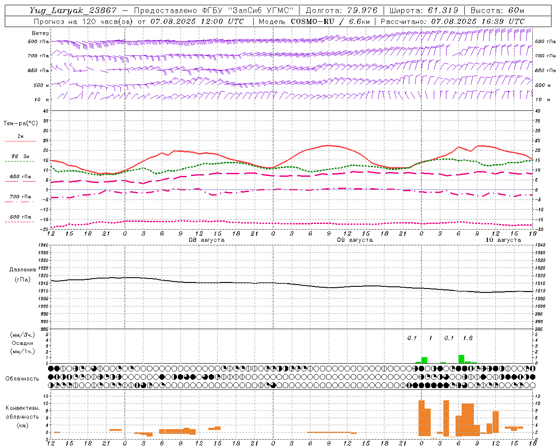Screen dimensions: 558x447
Task: Click the Прогноз на 120 часа(ов) text
Action: (x=84, y=21)
